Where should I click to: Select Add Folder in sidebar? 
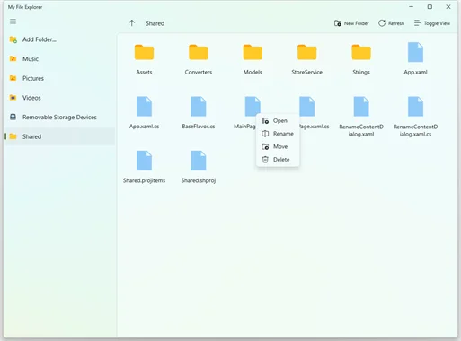tap(32, 39)
